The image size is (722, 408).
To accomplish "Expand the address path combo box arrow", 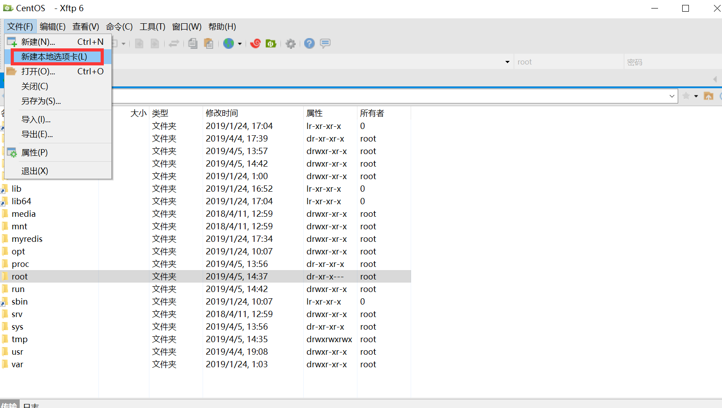I will pos(672,96).
